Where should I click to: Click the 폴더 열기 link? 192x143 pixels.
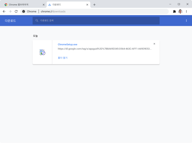(x=63, y=58)
